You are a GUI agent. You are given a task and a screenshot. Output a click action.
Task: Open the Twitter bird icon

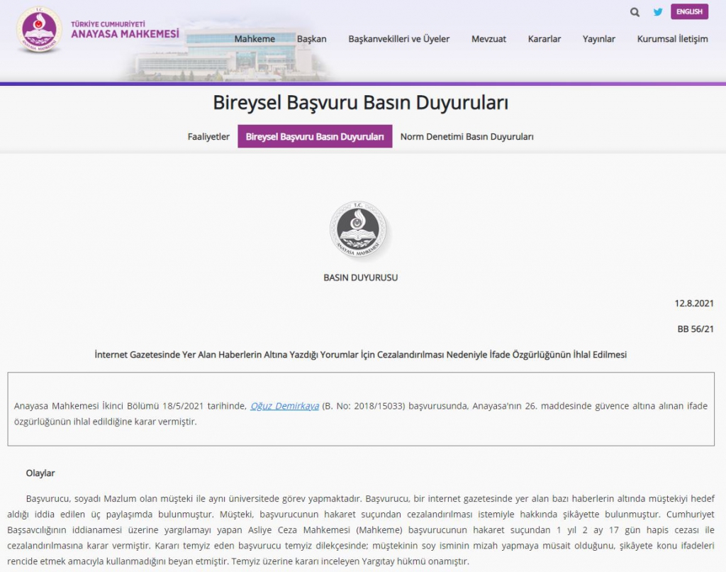(x=658, y=12)
